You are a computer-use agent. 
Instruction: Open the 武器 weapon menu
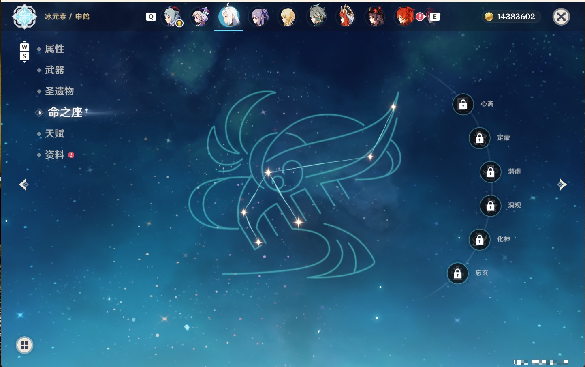54,70
